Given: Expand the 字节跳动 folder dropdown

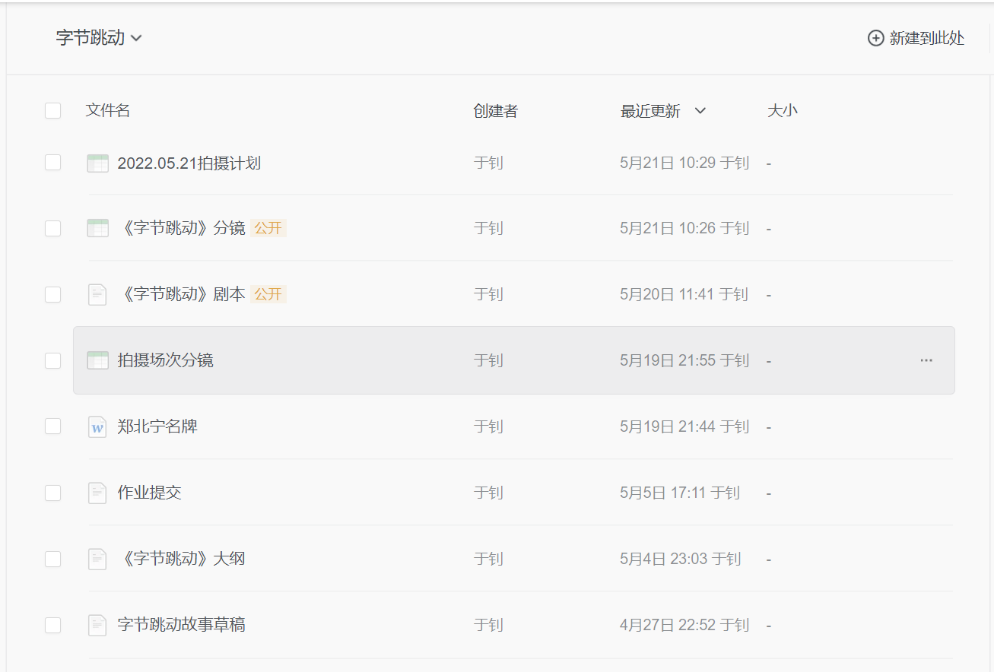Looking at the screenshot, I should [x=99, y=38].
